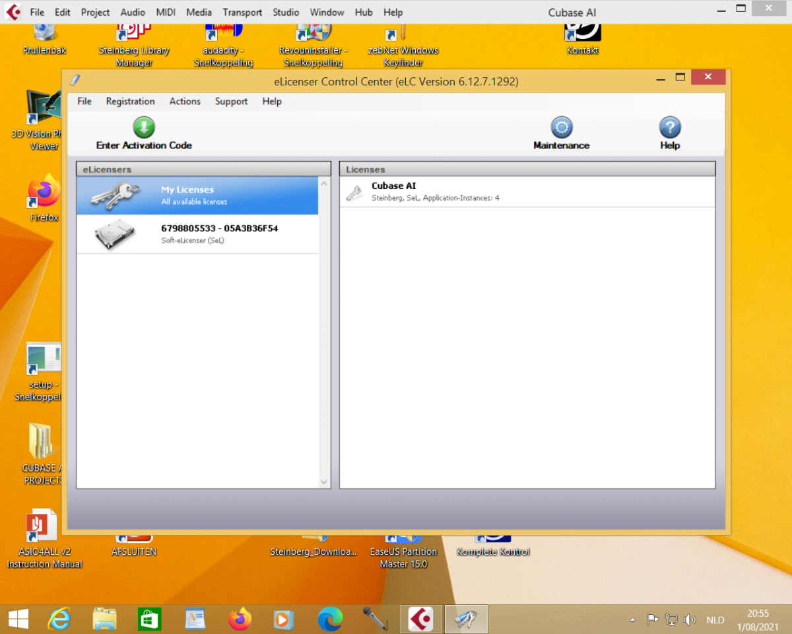Open the volume speaker tray icon
This screenshot has width=792, height=634.
[x=690, y=619]
